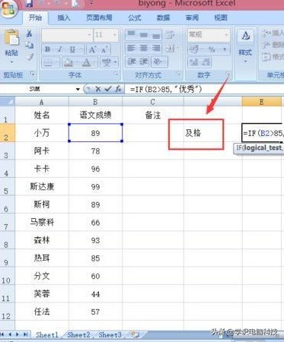Switch to the 视图 ribbon tab
The image size is (284, 342).
point(221,17)
